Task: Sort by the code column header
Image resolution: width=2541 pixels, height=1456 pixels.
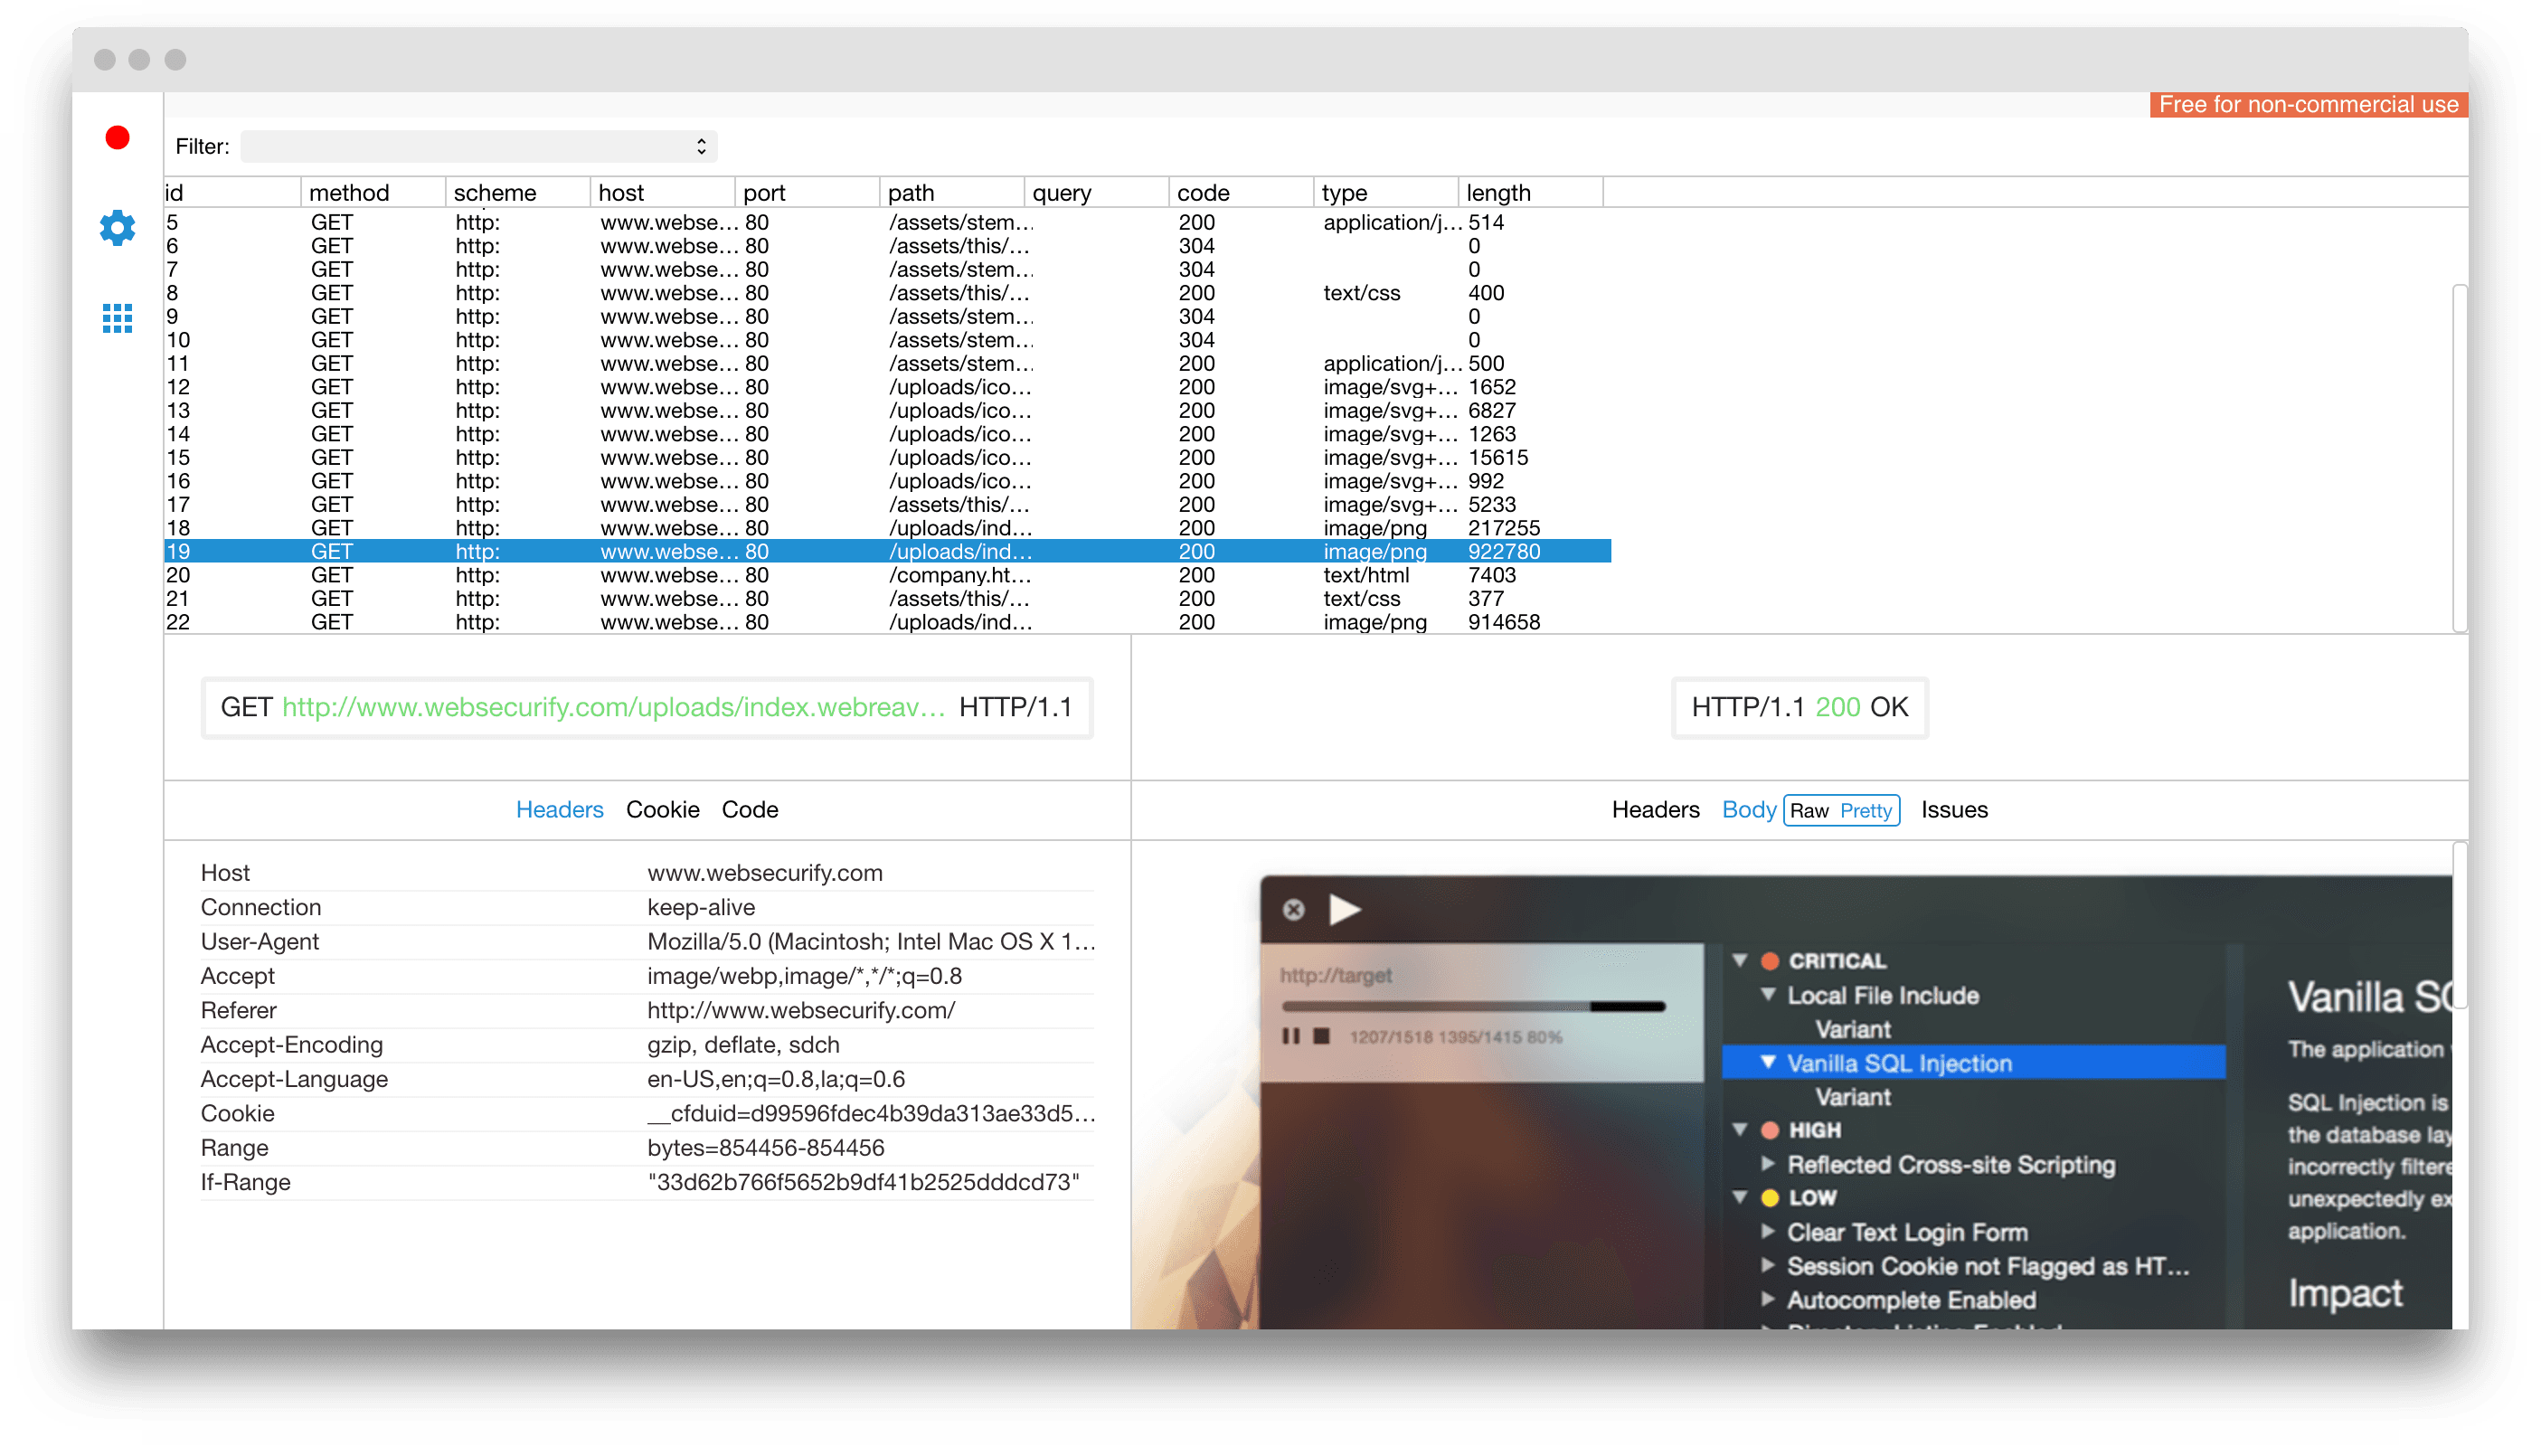Action: (x=1240, y=193)
